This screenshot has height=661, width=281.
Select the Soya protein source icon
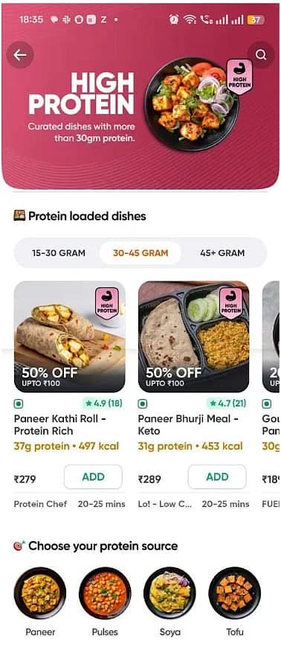pos(169,593)
